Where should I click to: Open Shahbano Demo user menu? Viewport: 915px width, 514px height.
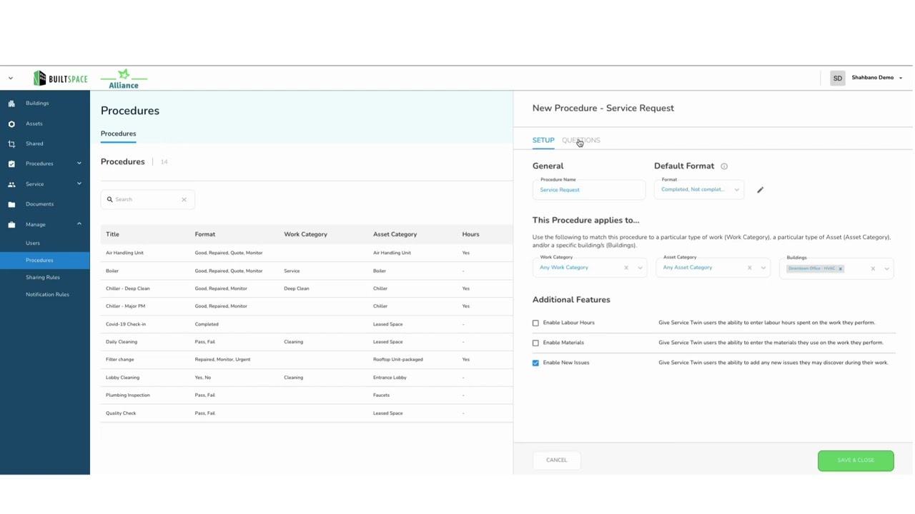[876, 78]
